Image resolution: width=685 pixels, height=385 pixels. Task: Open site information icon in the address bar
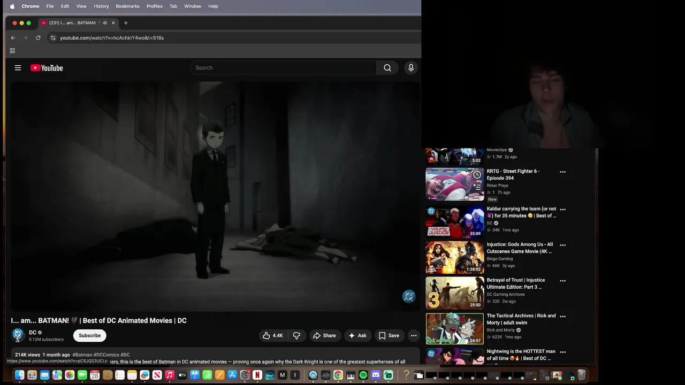[52, 38]
